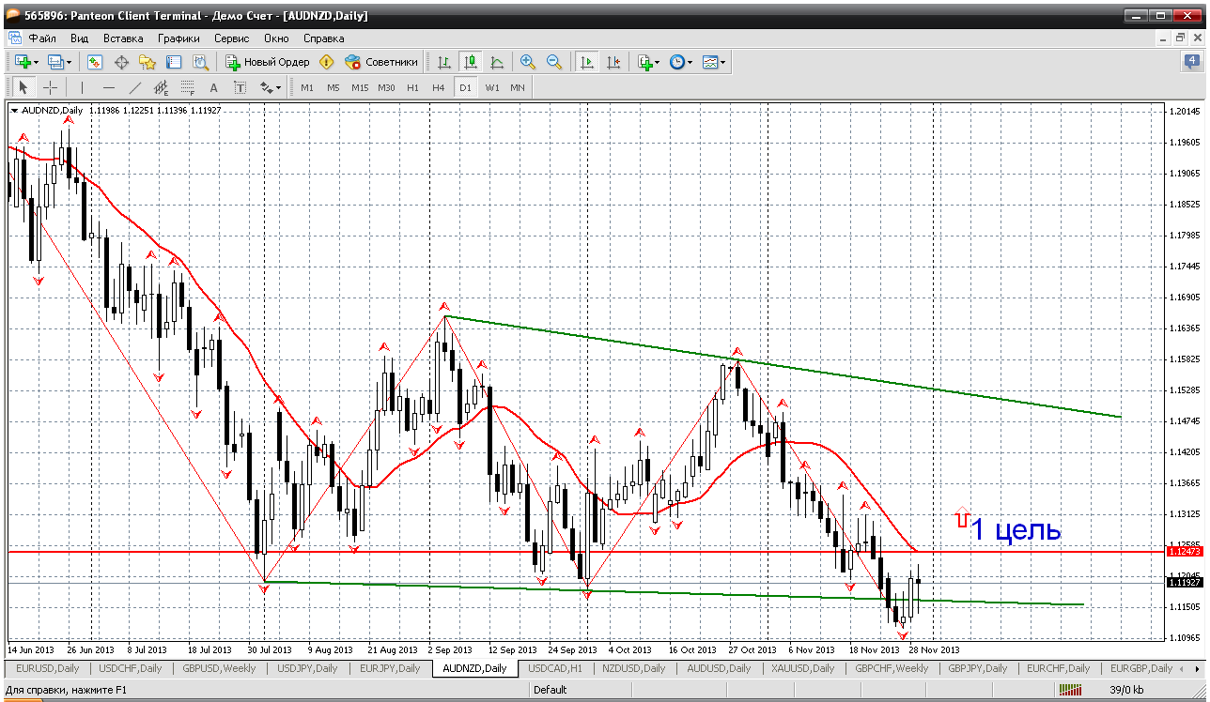Open the Вставка menu
Viewport: 1210px width, 702px height.
click(x=123, y=38)
